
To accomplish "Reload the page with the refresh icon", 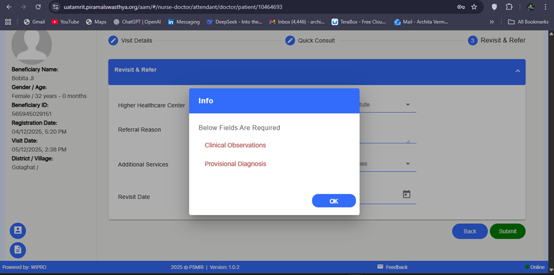I will tap(38, 7).
